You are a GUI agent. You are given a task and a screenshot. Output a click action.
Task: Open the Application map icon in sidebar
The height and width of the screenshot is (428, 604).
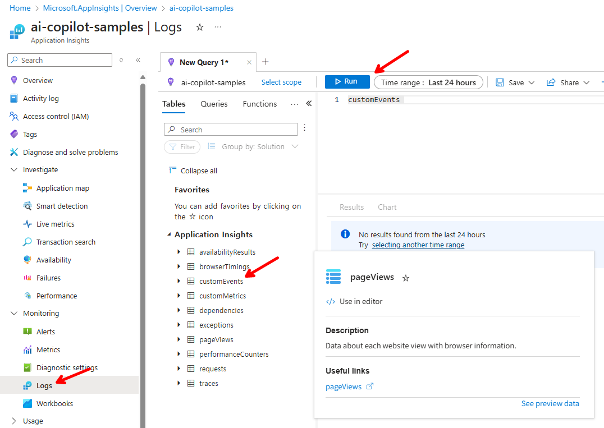pos(28,188)
